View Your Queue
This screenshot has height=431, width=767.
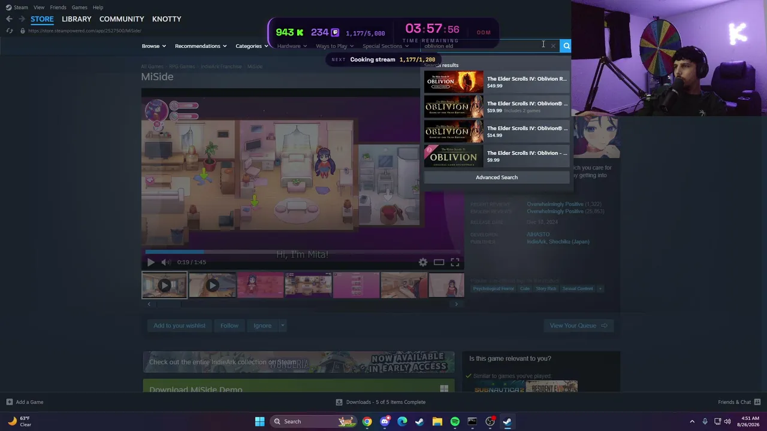tap(579, 326)
